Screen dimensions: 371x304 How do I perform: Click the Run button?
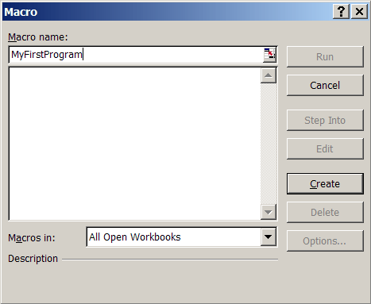[x=325, y=56]
